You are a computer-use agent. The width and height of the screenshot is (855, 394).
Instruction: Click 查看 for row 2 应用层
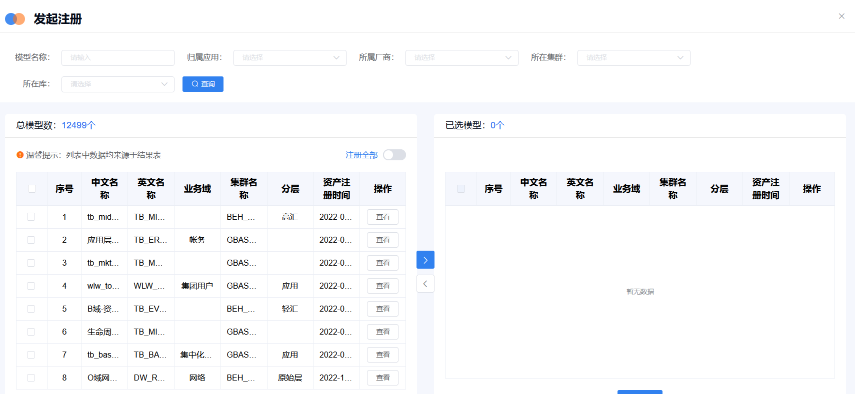coord(382,240)
